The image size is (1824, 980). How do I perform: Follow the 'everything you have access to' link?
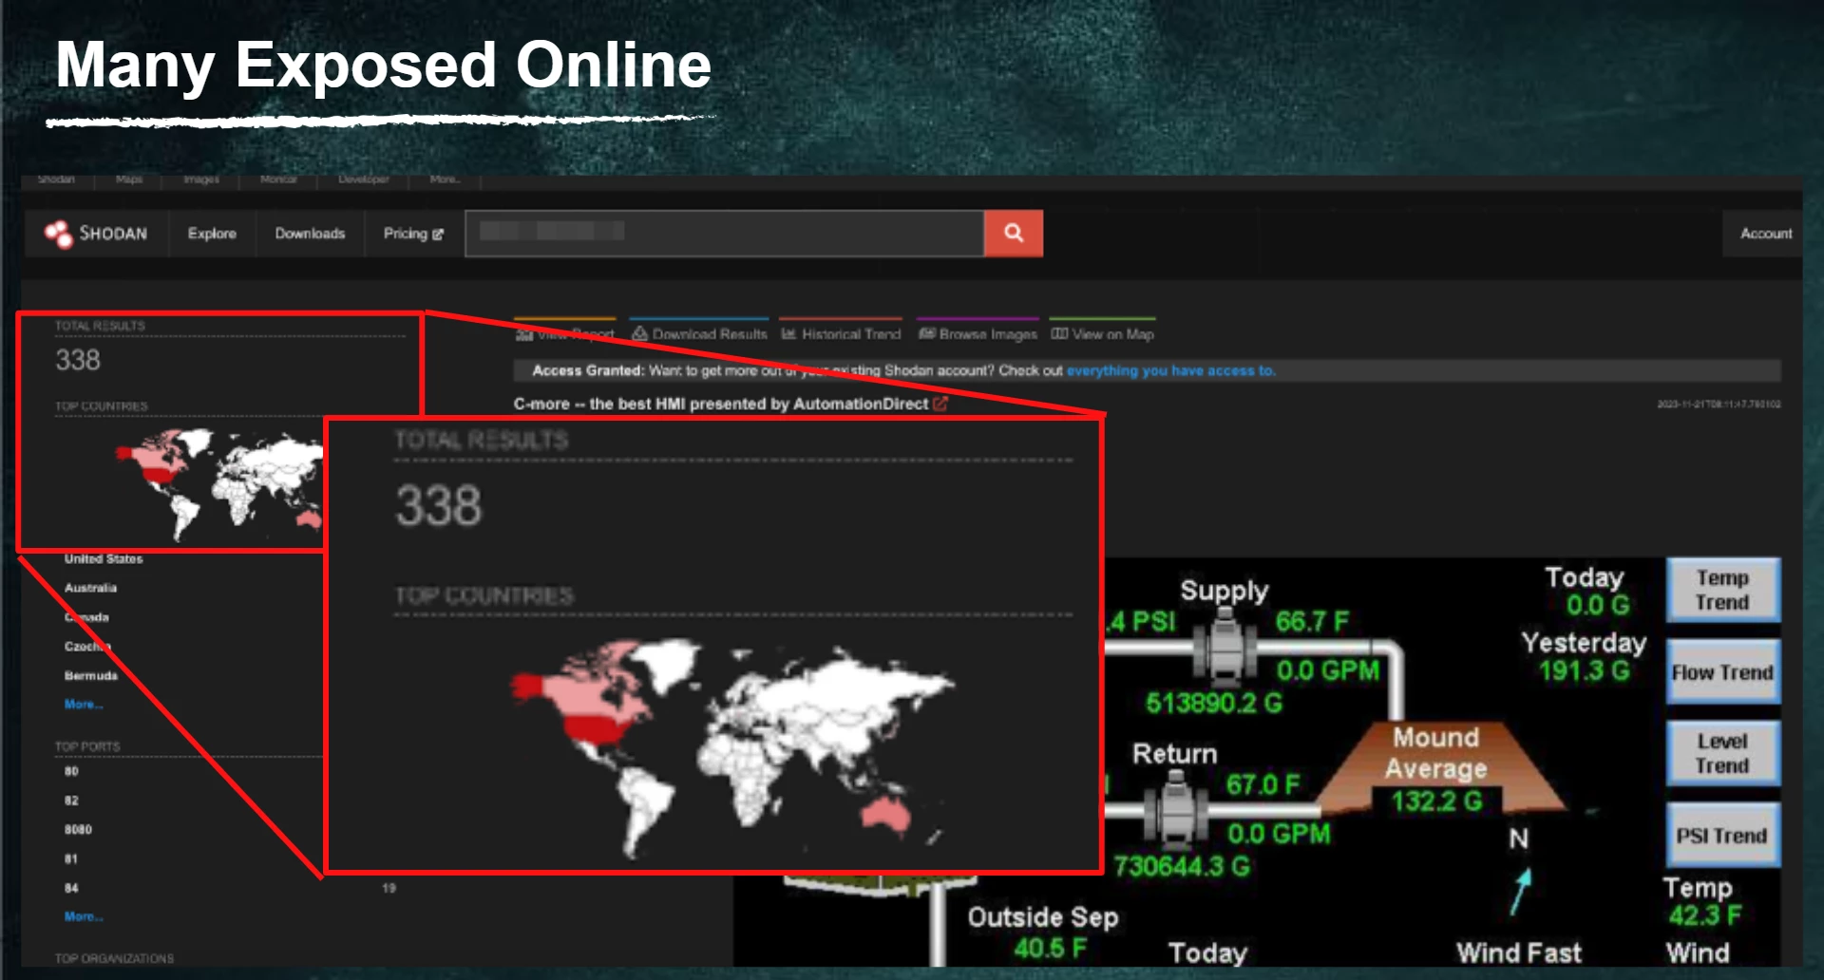coord(1170,370)
